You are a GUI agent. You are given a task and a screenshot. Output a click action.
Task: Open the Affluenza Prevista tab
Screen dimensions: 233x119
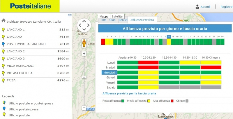[x=142, y=20]
